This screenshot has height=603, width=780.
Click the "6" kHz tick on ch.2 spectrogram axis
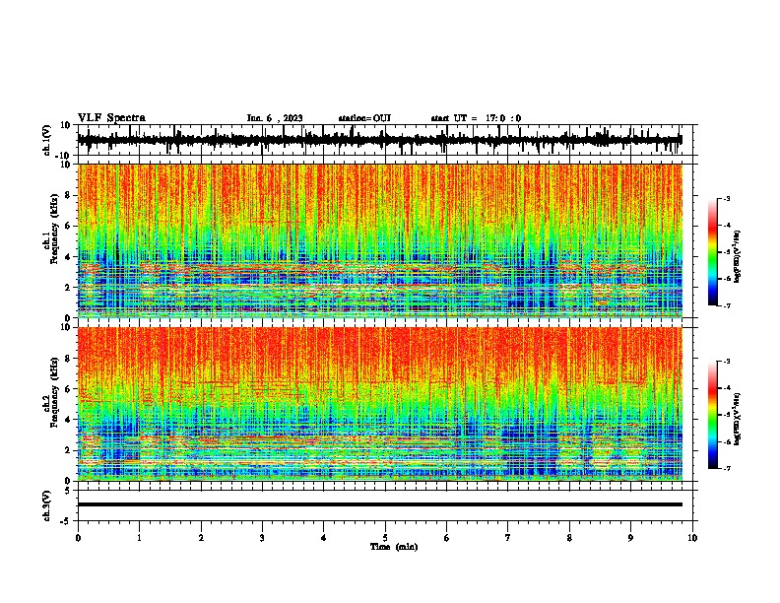[x=69, y=389]
